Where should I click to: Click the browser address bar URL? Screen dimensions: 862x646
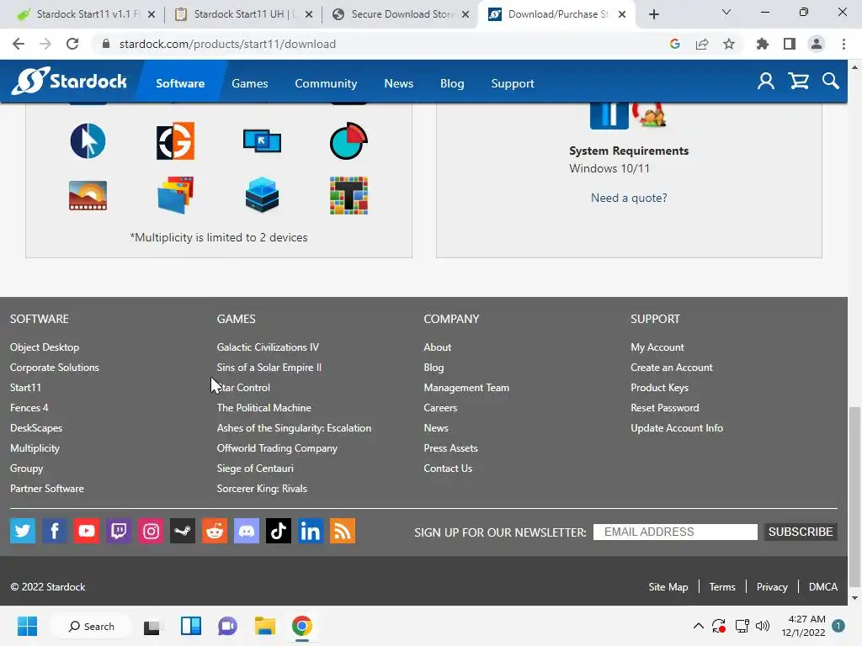coord(227,44)
